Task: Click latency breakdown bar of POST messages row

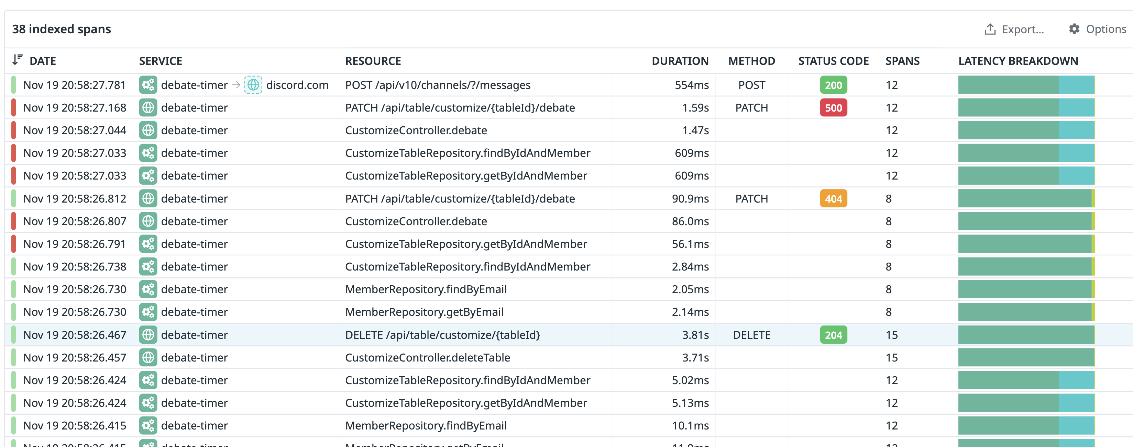Action: (x=1026, y=85)
